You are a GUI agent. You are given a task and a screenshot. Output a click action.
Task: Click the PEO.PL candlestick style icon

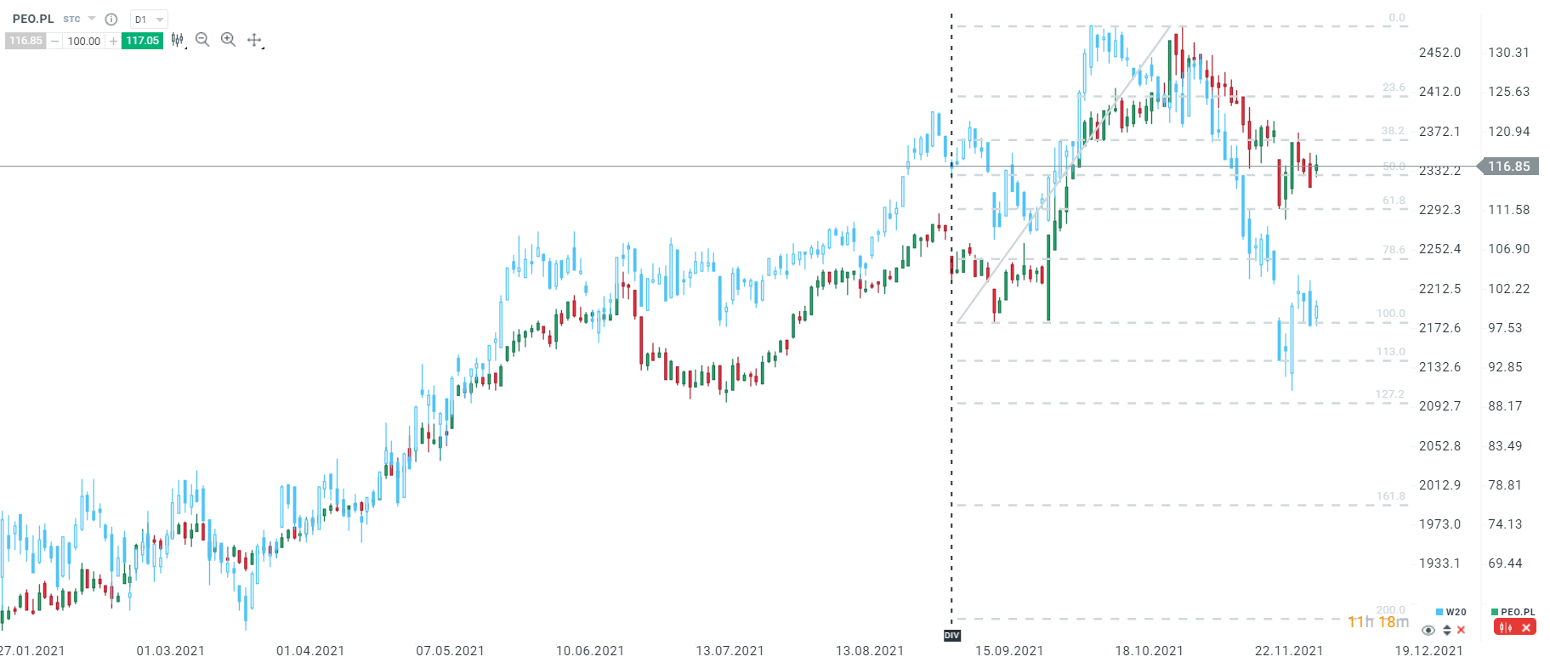pyautogui.click(x=1506, y=628)
